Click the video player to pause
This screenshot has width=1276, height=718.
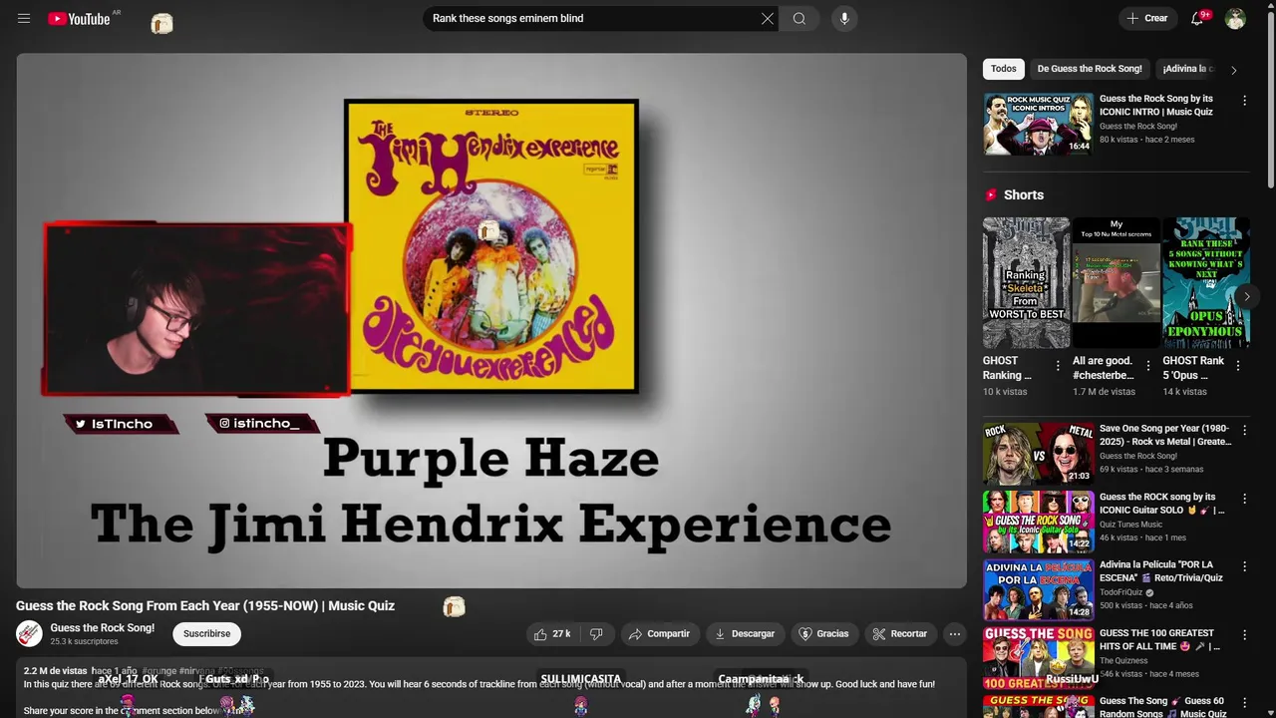point(490,320)
